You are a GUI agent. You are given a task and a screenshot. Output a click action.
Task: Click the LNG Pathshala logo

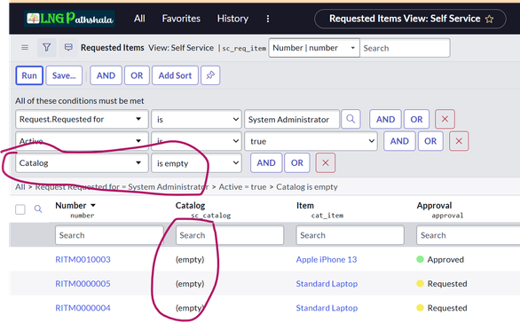pos(69,19)
